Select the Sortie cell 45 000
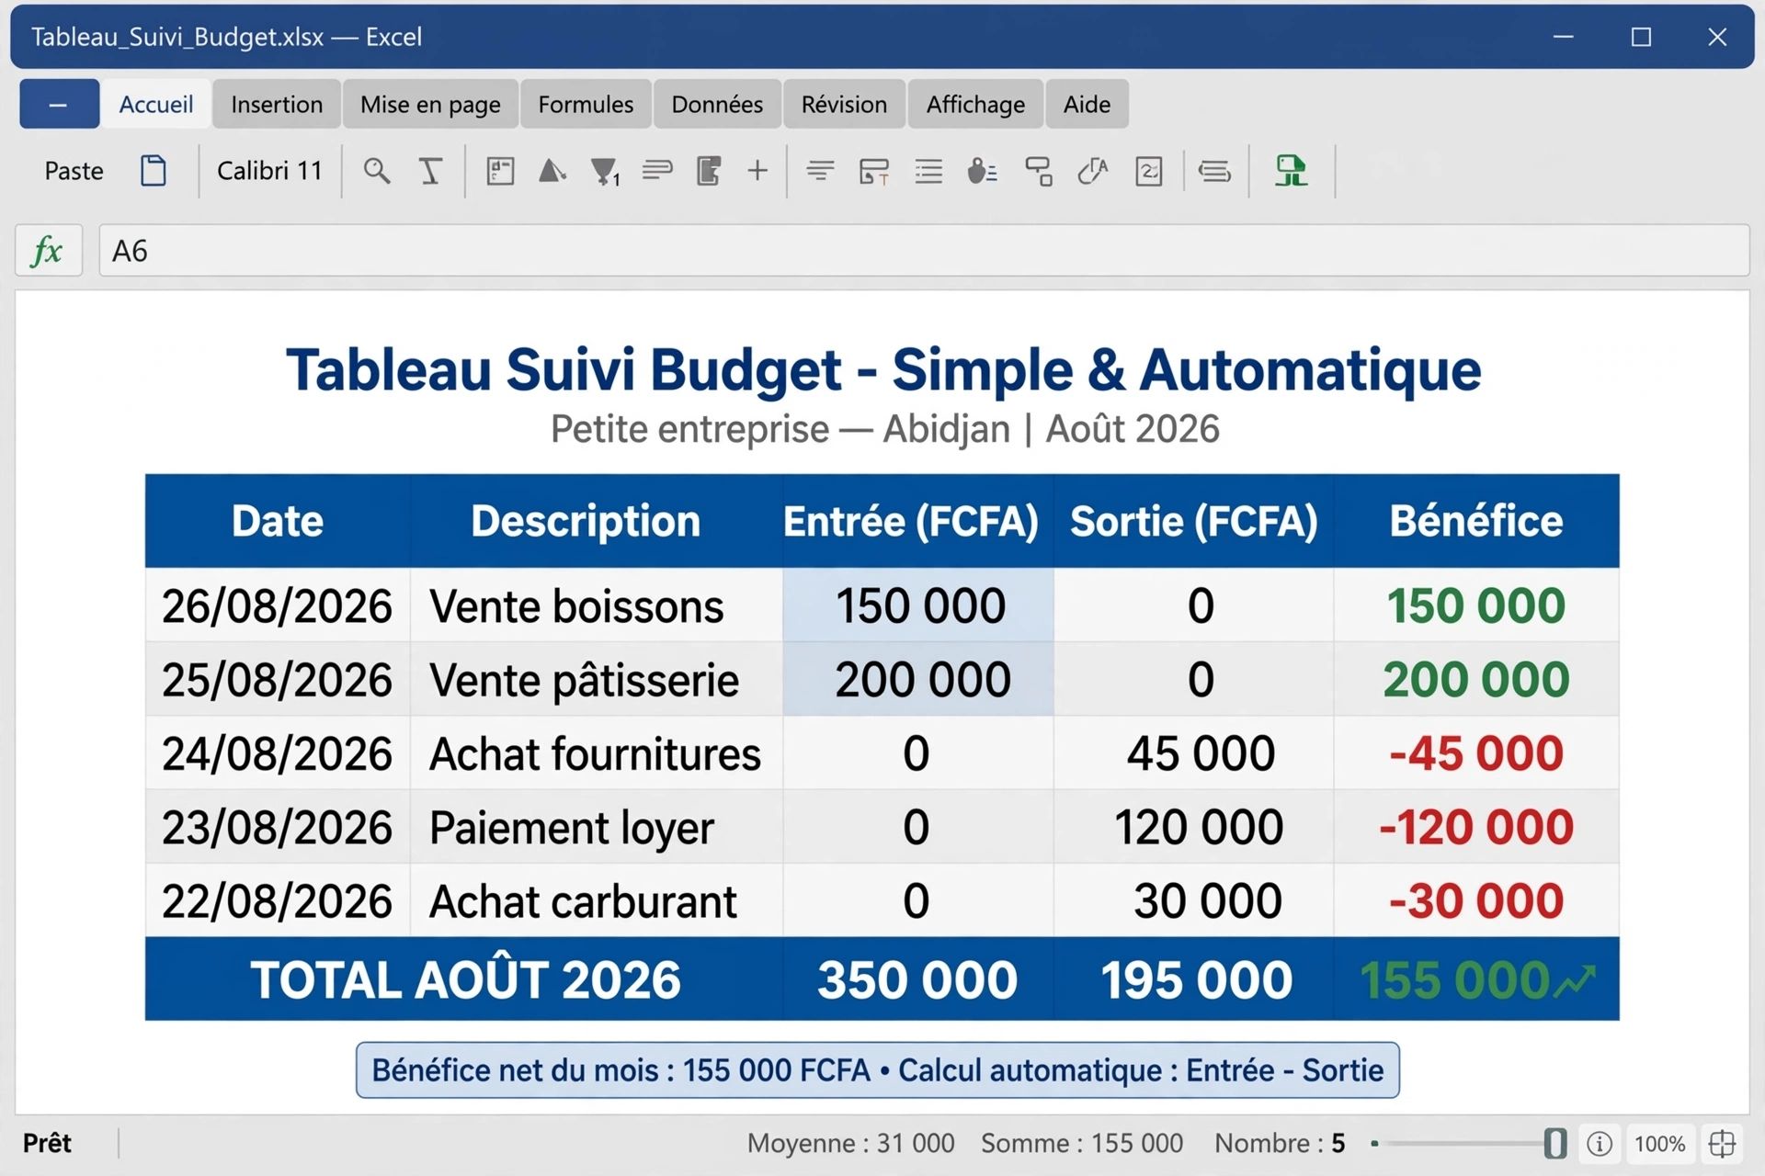This screenshot has height=1176, width=1765. (x=1195, y=753)
